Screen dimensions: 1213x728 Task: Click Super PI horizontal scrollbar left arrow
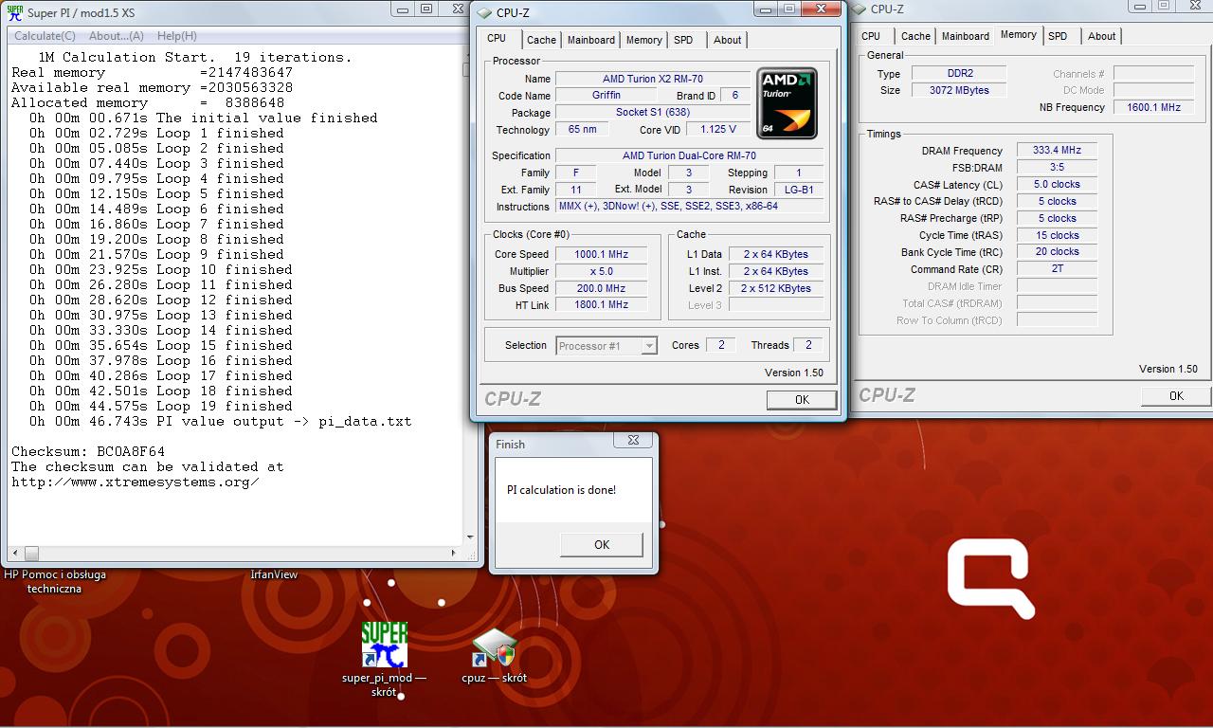(x=16, y=554)
